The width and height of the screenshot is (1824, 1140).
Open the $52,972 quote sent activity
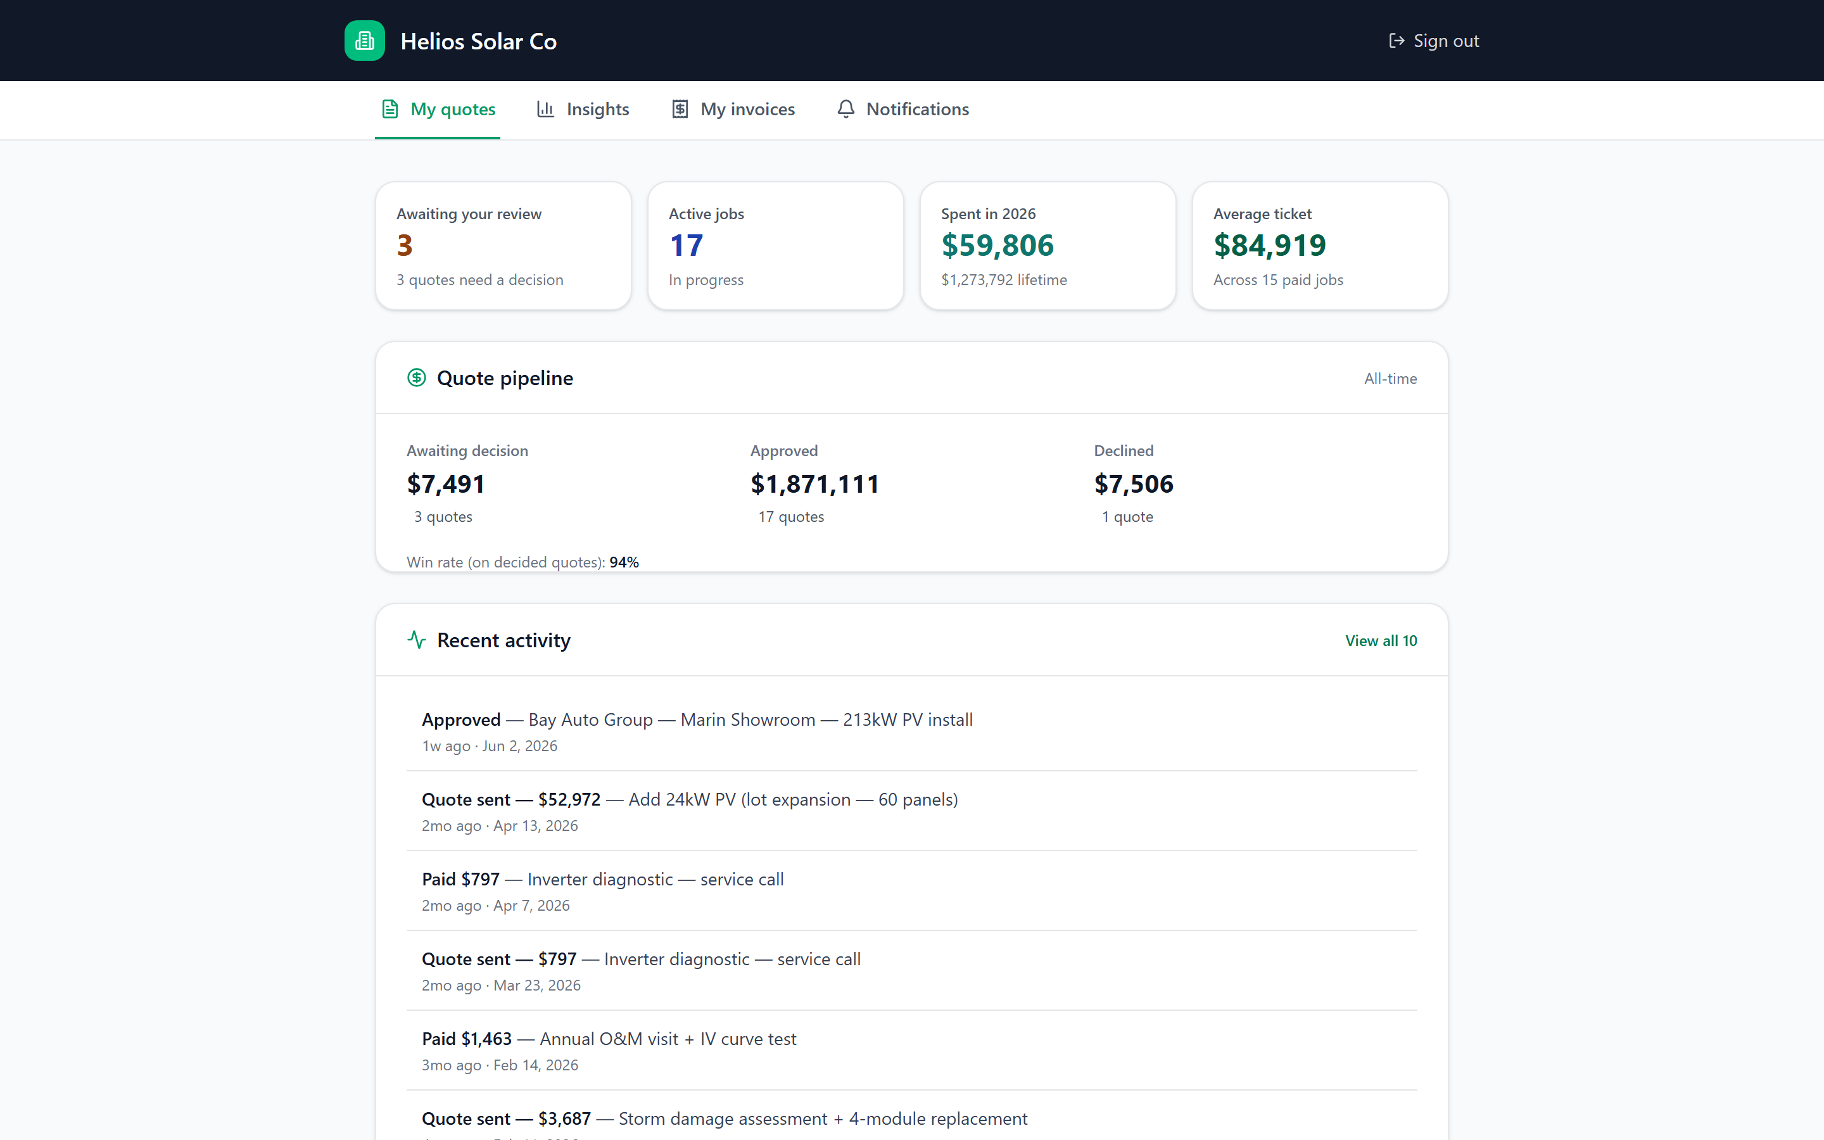[912, 811]
